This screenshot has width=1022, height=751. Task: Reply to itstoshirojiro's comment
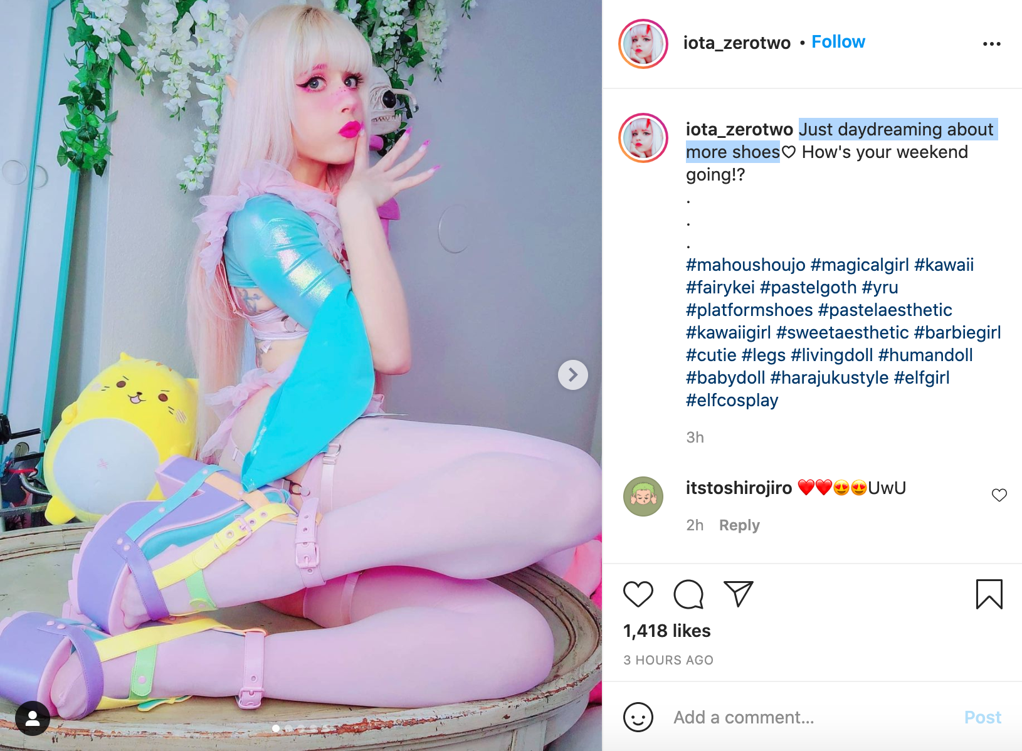tap(739, 525)
